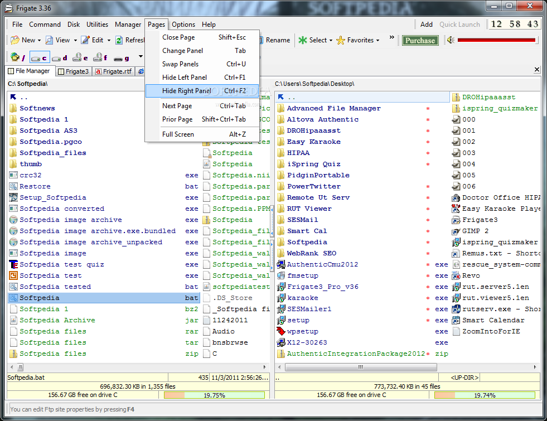Click left panel disk usage bar
Screen dimensions: 547x421
pyautogui.click(x=214, y=395)
